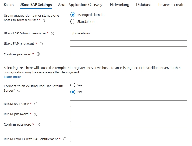Focus the JBoss EAP Admin username field
This screenshot has height=146, width=192.
129,33
